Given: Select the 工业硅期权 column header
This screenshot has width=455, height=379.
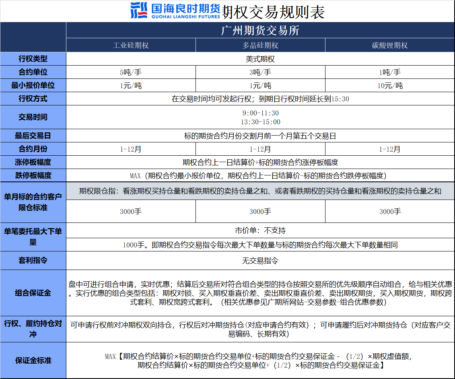Looking at the screenshot, I should point(131,45).
